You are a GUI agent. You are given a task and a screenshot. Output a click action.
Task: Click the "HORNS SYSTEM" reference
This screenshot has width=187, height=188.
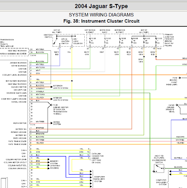(x=57, y=123)
